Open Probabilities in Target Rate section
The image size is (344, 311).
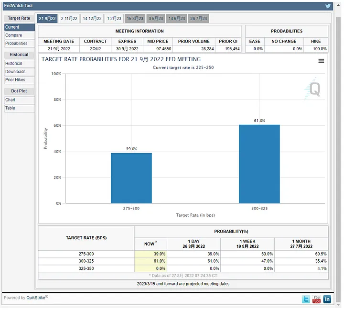click(17, 44)
